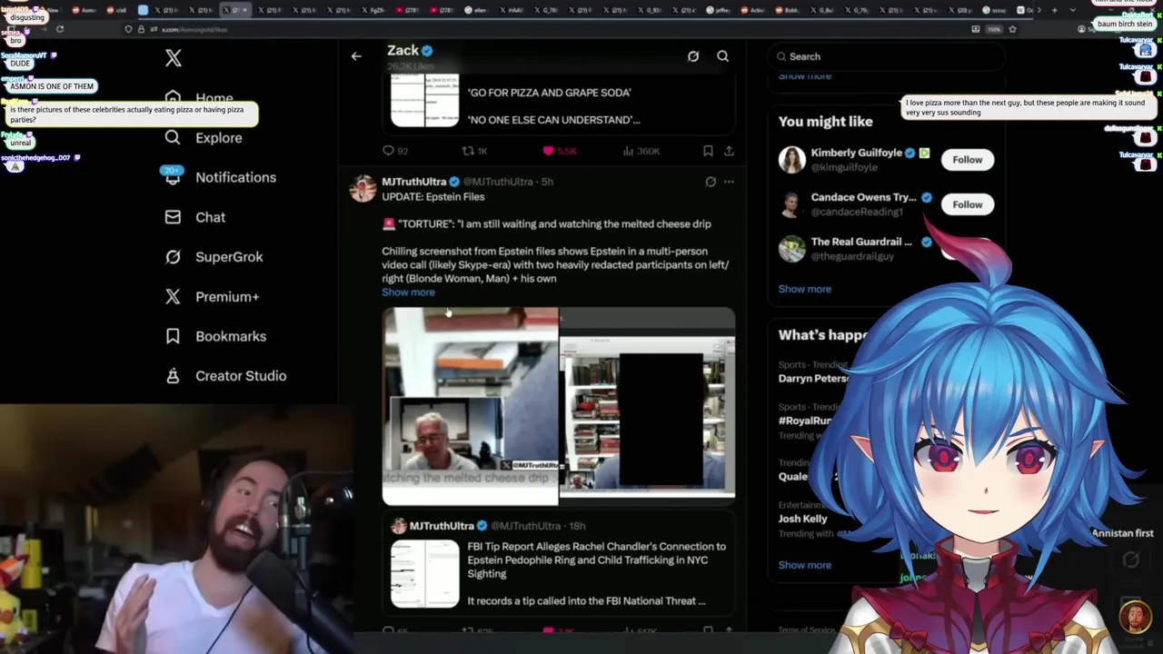Expand post text with Show more

tap(408, 292)
